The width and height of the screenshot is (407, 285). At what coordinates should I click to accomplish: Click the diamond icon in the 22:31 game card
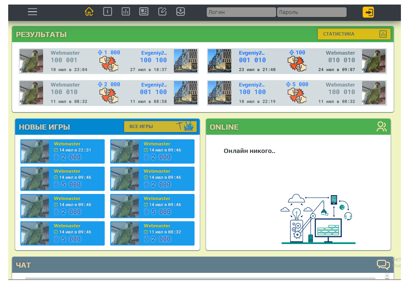56,157
